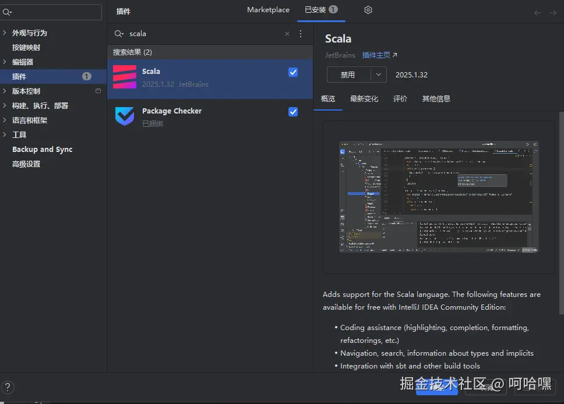Open the 插件主页 link
Screen dimensions: 564x404
(x=379, y=55)
